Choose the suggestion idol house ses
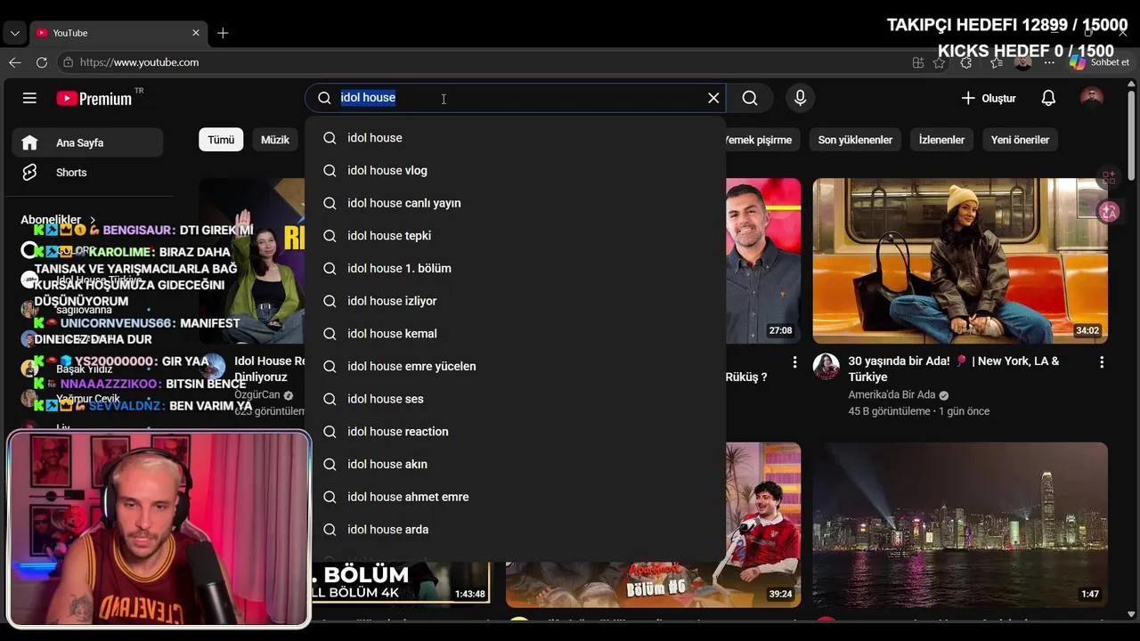The height and width of the screenshot is (641, 1140). (515, 399)
